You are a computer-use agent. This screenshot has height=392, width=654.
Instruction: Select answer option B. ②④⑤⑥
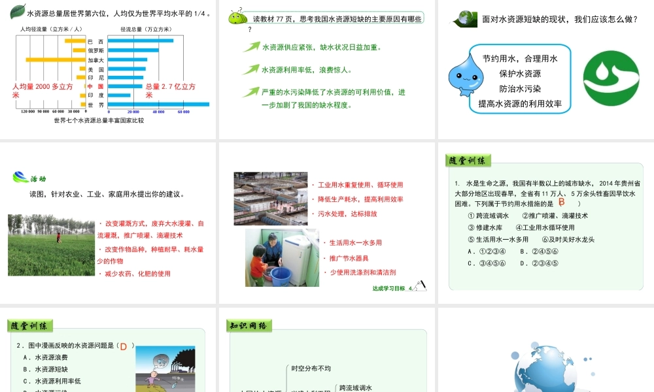[x=540, y=251]
